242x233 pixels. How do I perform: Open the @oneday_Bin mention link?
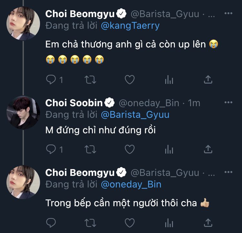click(x=131, y=184)
